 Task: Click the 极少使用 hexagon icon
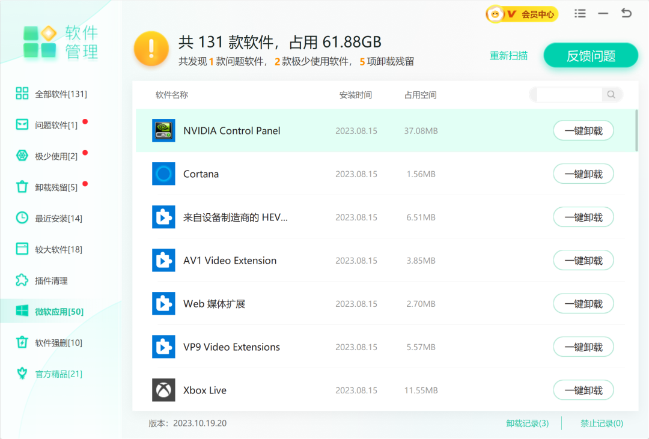click(x=22, y=156)
